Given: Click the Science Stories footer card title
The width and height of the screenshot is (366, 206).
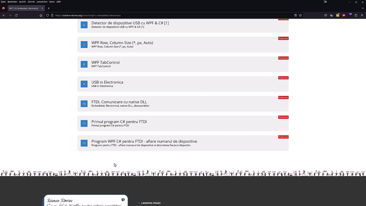Looking at the screenshot, I should coord(60,200).
